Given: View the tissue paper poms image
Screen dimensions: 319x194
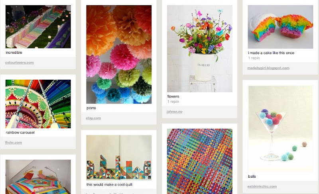Looking at the screenshot, I should click(119, 55).
